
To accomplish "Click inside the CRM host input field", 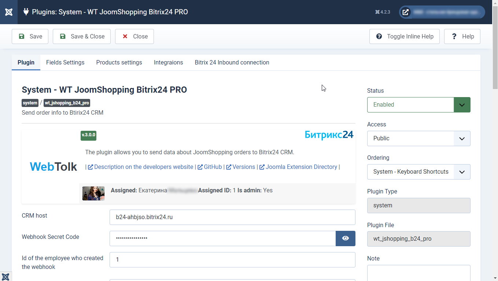I will [232, 217].
